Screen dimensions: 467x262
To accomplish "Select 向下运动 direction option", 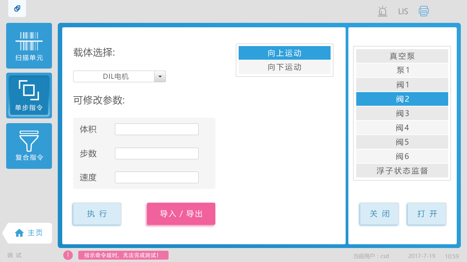I will [284, 67].
